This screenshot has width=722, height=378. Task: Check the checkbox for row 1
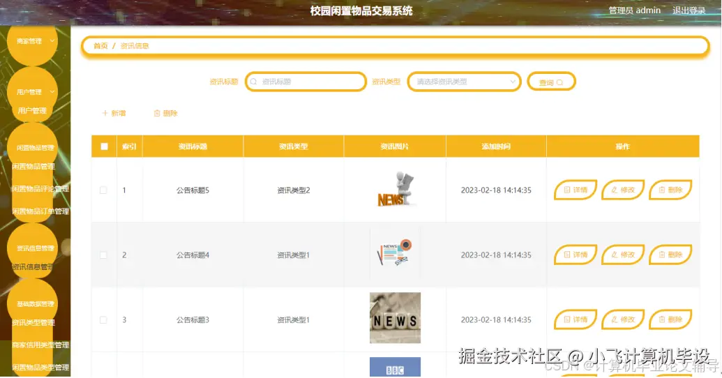(103, 190)
